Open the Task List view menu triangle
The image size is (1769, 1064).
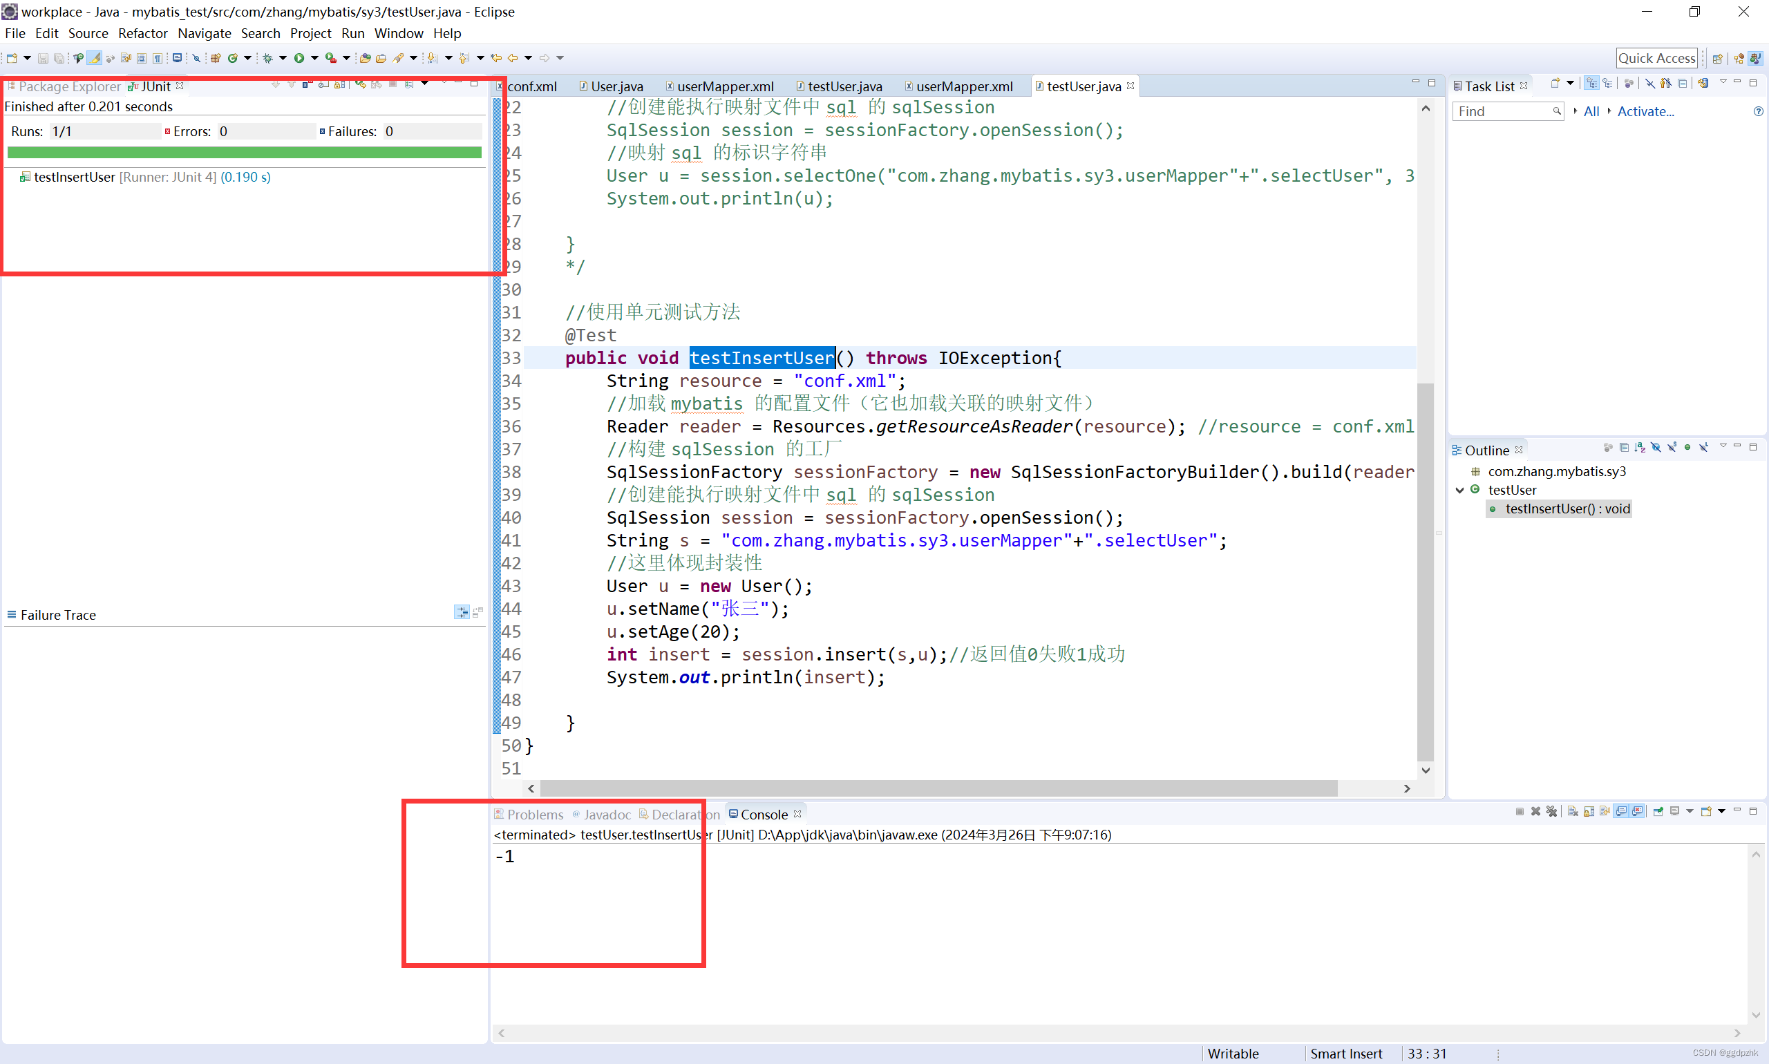coord(1723,82)
